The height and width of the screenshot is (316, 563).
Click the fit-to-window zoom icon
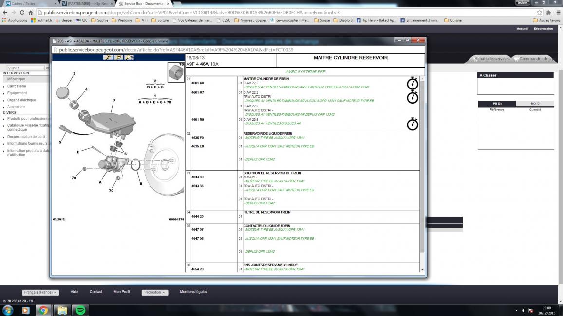(x=129, y=57)
